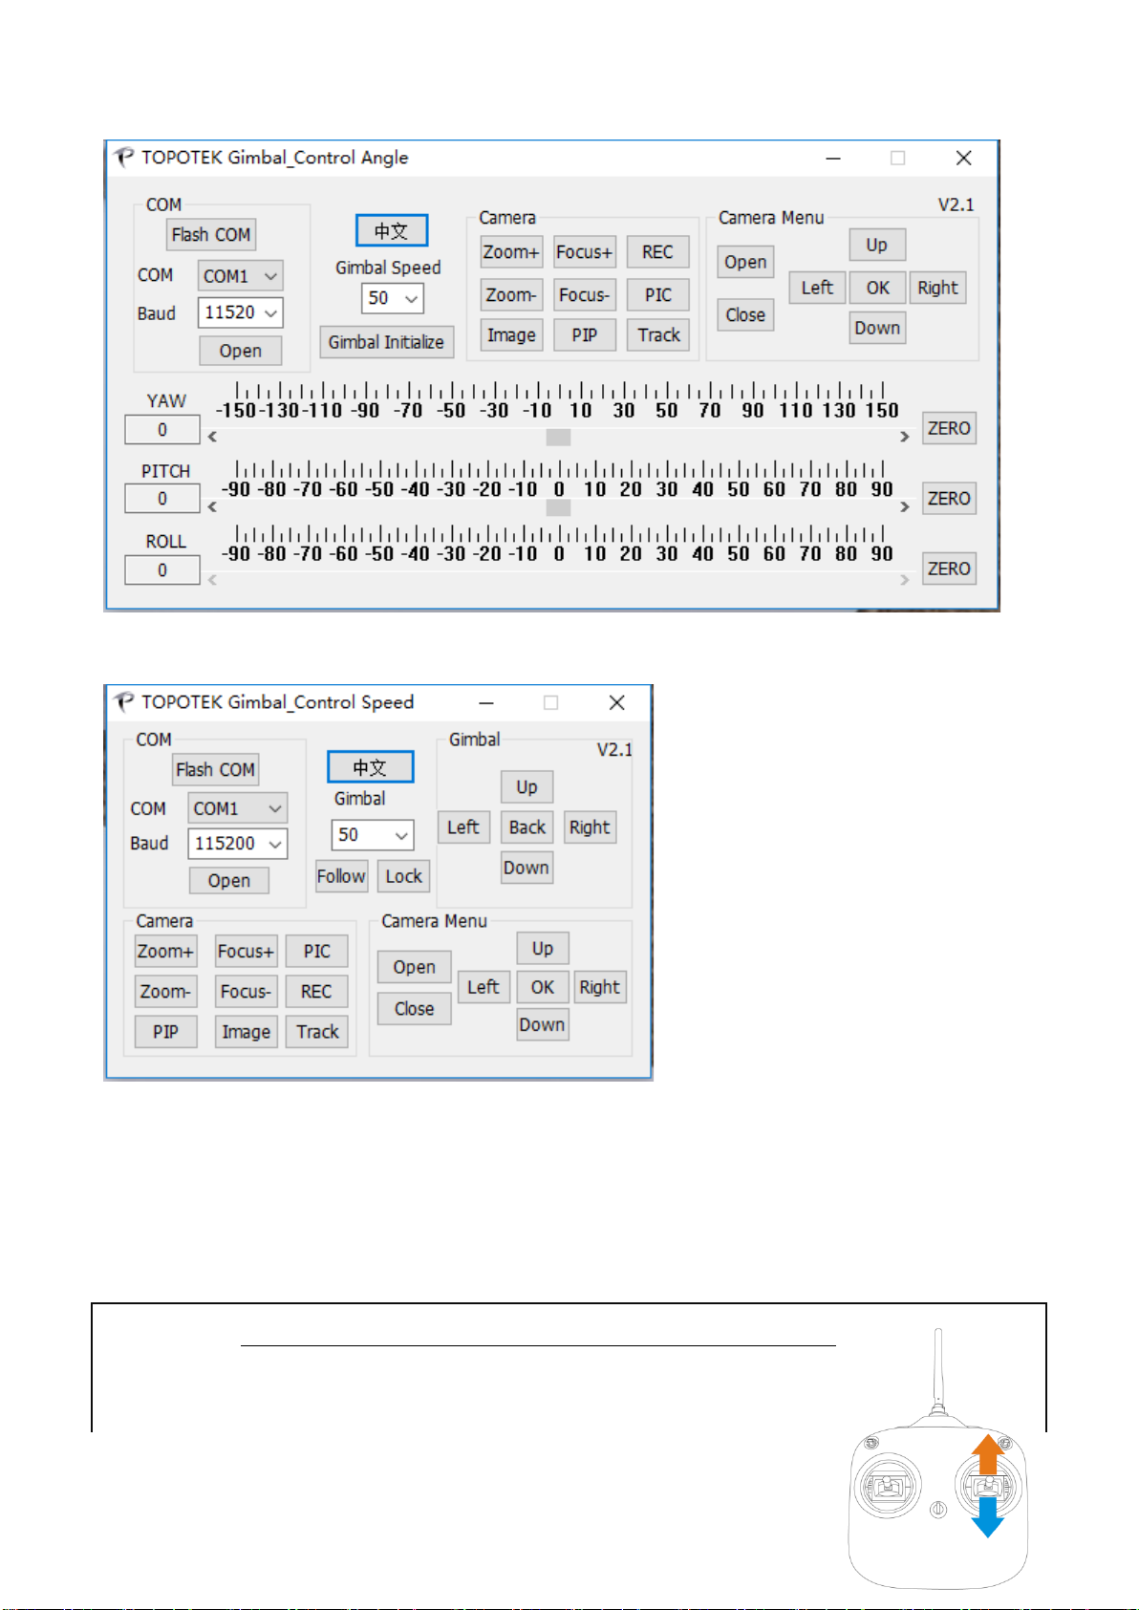The height and width of the screenshot is (1610, 1139).
Task: Start REC in the Angle window
Action: click(657, 252)
